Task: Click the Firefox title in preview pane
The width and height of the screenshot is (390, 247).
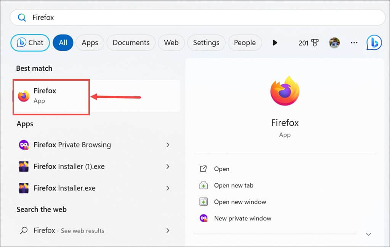Action: [x=285, y=123]
